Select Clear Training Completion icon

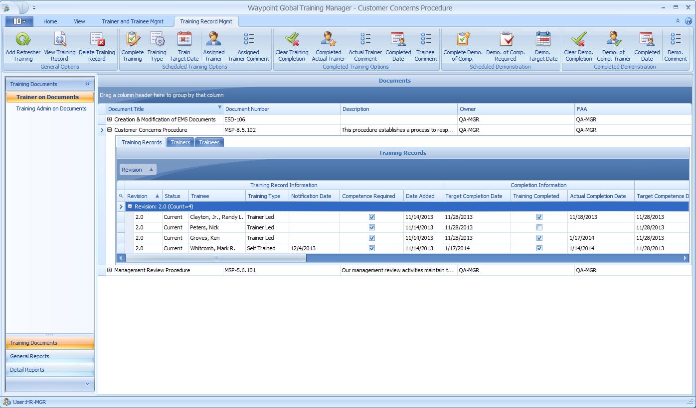(292, 40)
